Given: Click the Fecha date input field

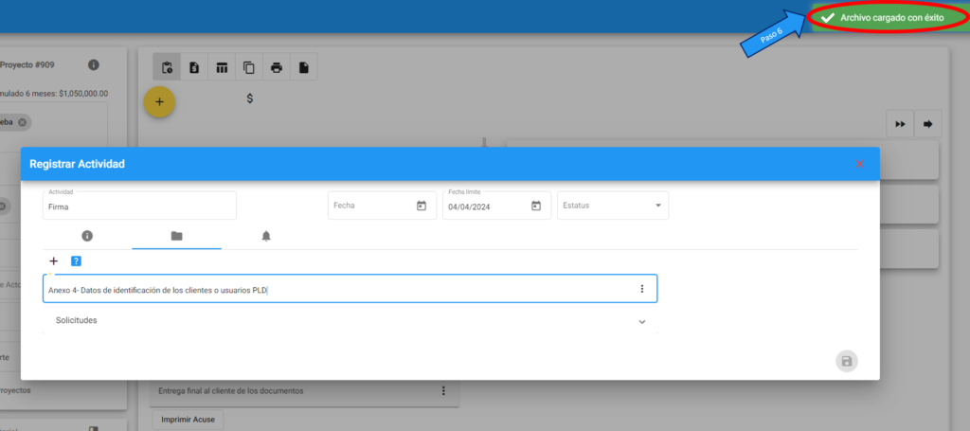Looking at the screenshot, I should [x=383, y=206].
